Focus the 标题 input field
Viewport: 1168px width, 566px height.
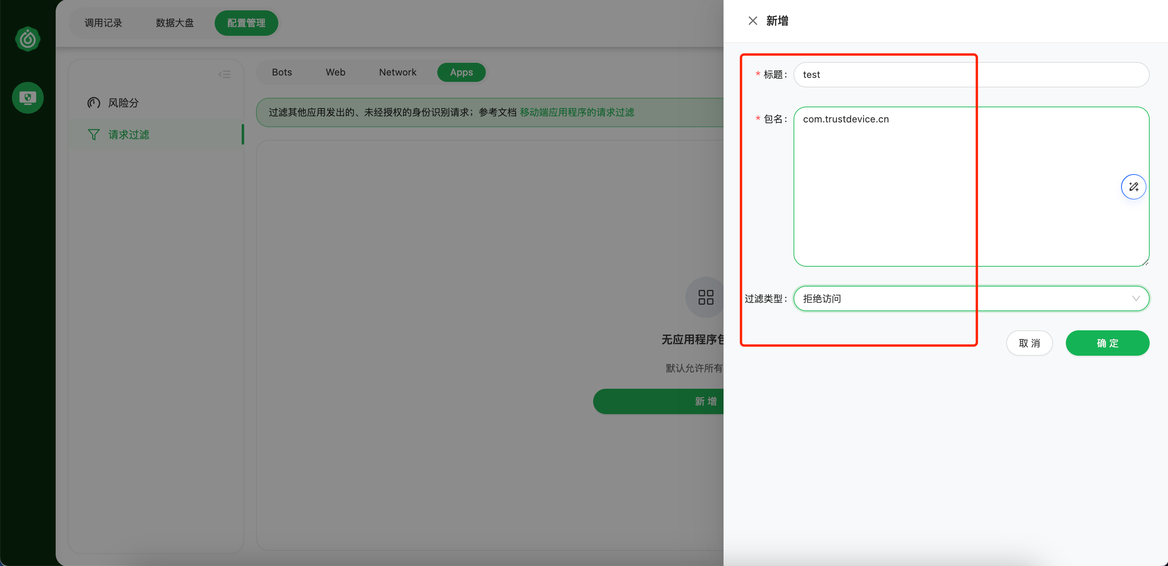971,75
